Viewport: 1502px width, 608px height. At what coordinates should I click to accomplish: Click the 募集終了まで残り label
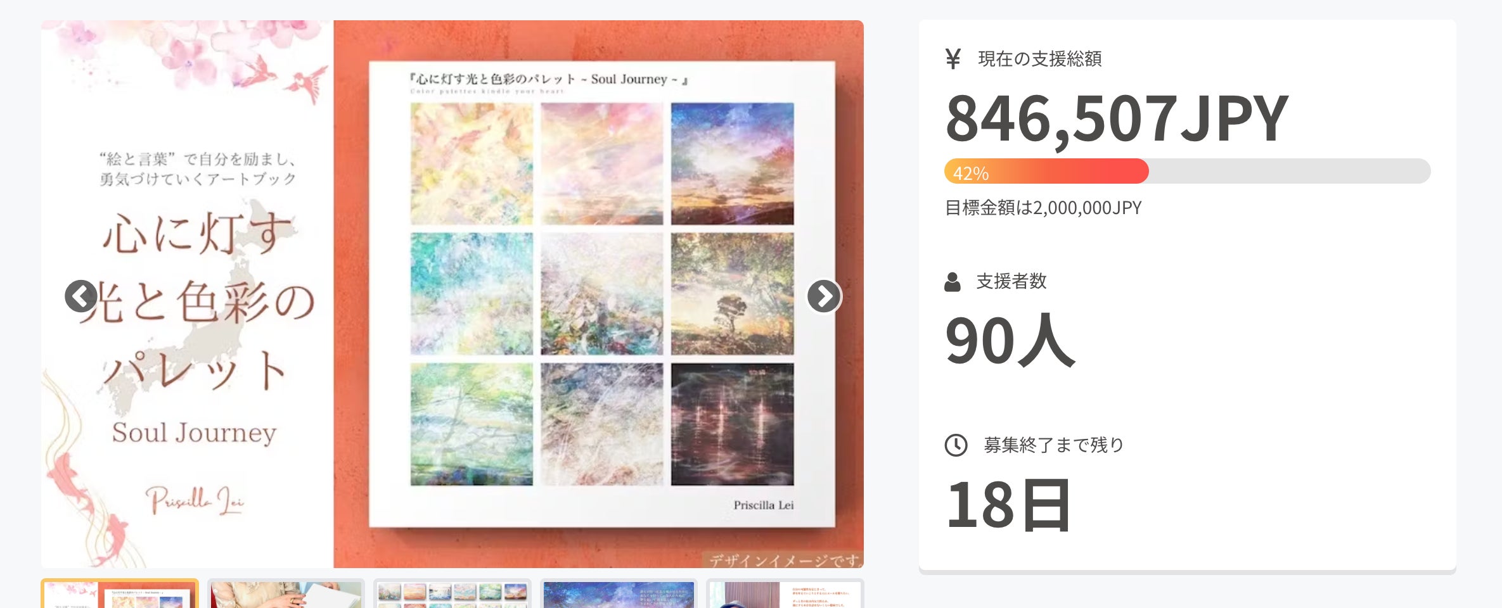[1053, 445]
